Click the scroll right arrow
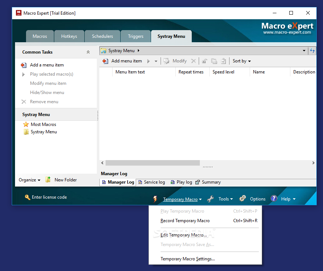323x271 pixels. 313,163
